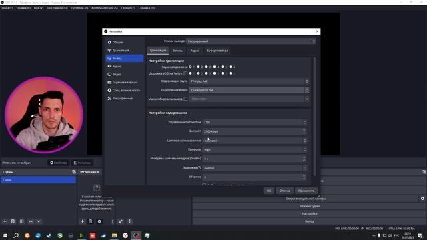
Task: Select audio track 6 for Звуковая дорожка
Action: (x=231, y=67)
